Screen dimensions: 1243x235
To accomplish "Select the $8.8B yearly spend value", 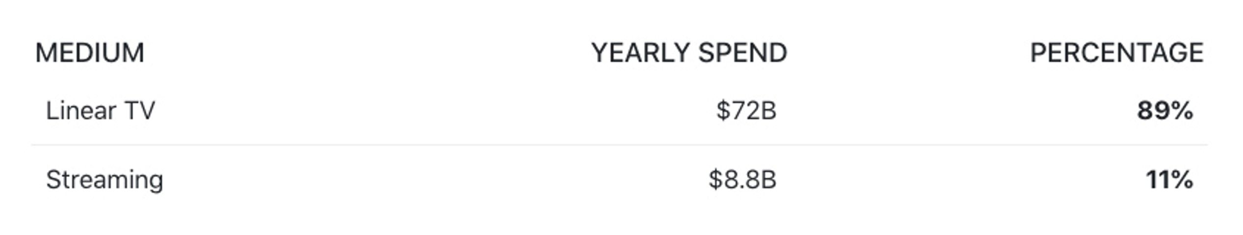I will 742,180.
